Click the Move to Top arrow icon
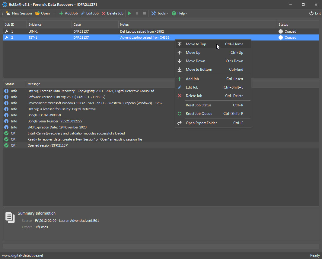Image resolution: width=322 pixels, height=259 pixels. pyautogui.click(x=180, y=44)
